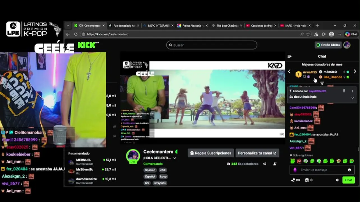Click the Buscar search field
Viewport: 360px width, 202px height.
(x=212, y=45)
